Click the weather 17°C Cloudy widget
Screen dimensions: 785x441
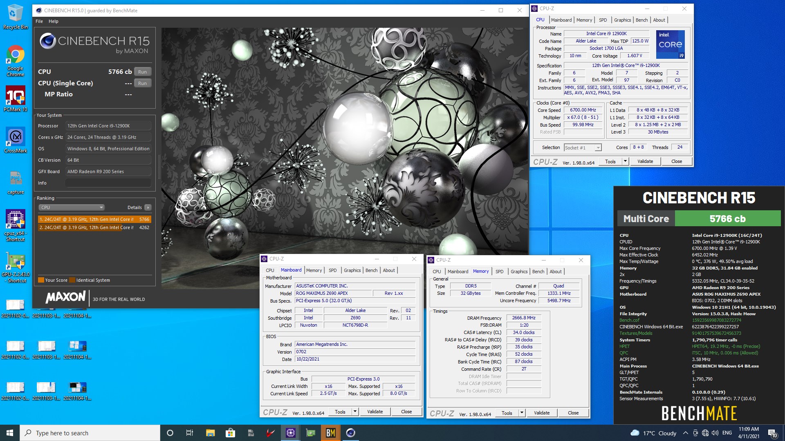(653, 433)
